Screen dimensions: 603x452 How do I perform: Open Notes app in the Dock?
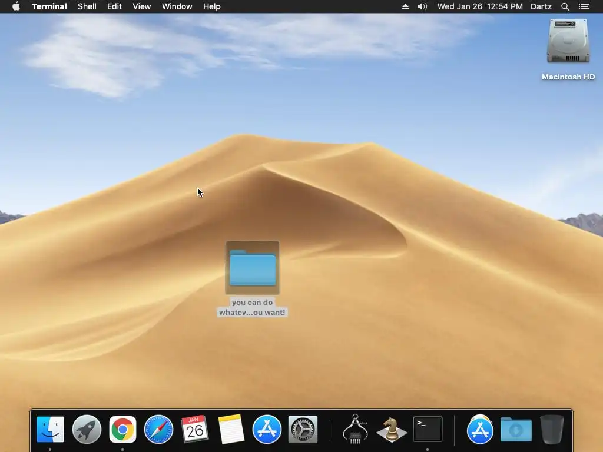coord(231,429)
